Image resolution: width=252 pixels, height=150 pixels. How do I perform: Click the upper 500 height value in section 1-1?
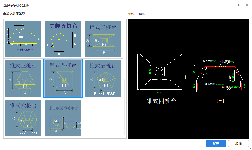[194, 73]
